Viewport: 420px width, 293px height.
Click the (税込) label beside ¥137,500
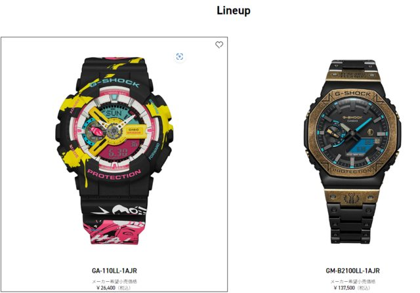click(364, 288)
